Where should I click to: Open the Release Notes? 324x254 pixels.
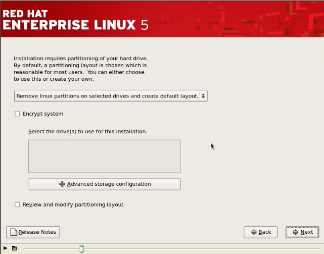(33, 232)
